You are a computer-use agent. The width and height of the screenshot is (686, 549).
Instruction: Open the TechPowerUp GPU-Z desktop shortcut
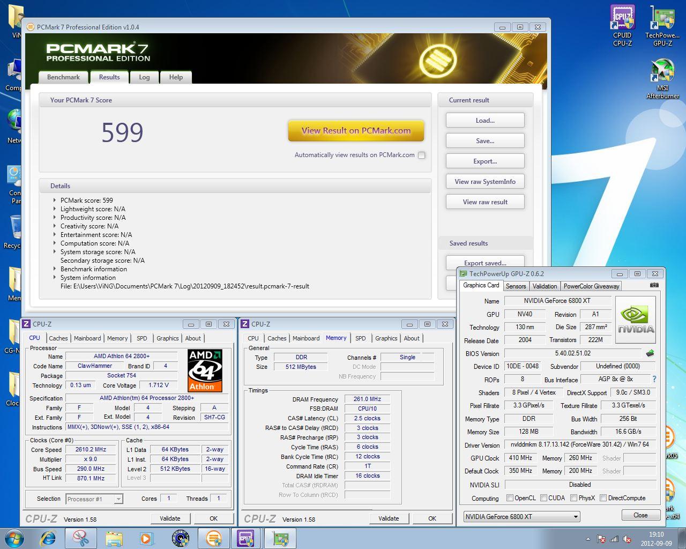(x=662, y=25)
